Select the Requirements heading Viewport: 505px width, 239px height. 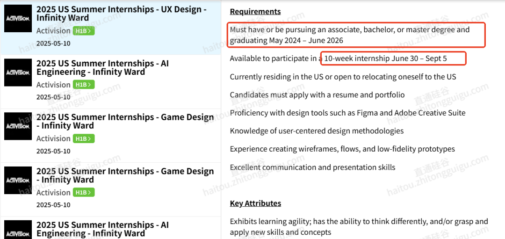pos(255,12)
